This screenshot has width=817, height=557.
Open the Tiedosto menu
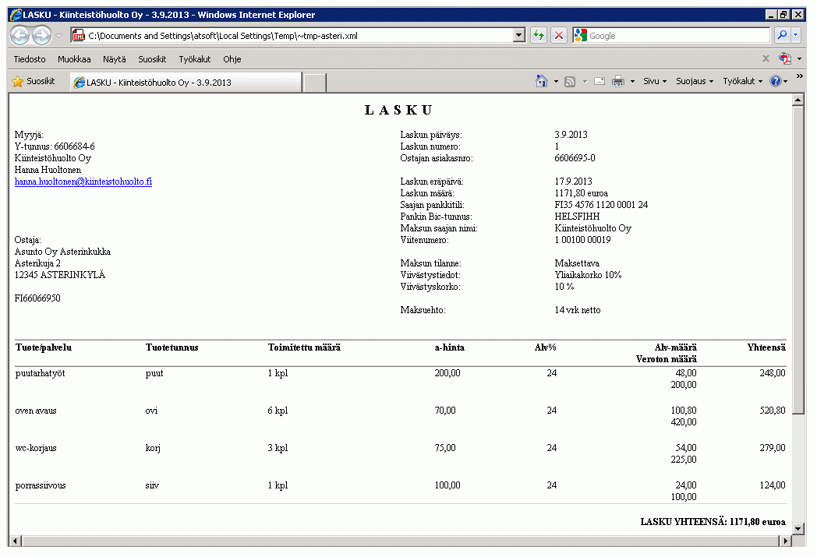point(30,59)
